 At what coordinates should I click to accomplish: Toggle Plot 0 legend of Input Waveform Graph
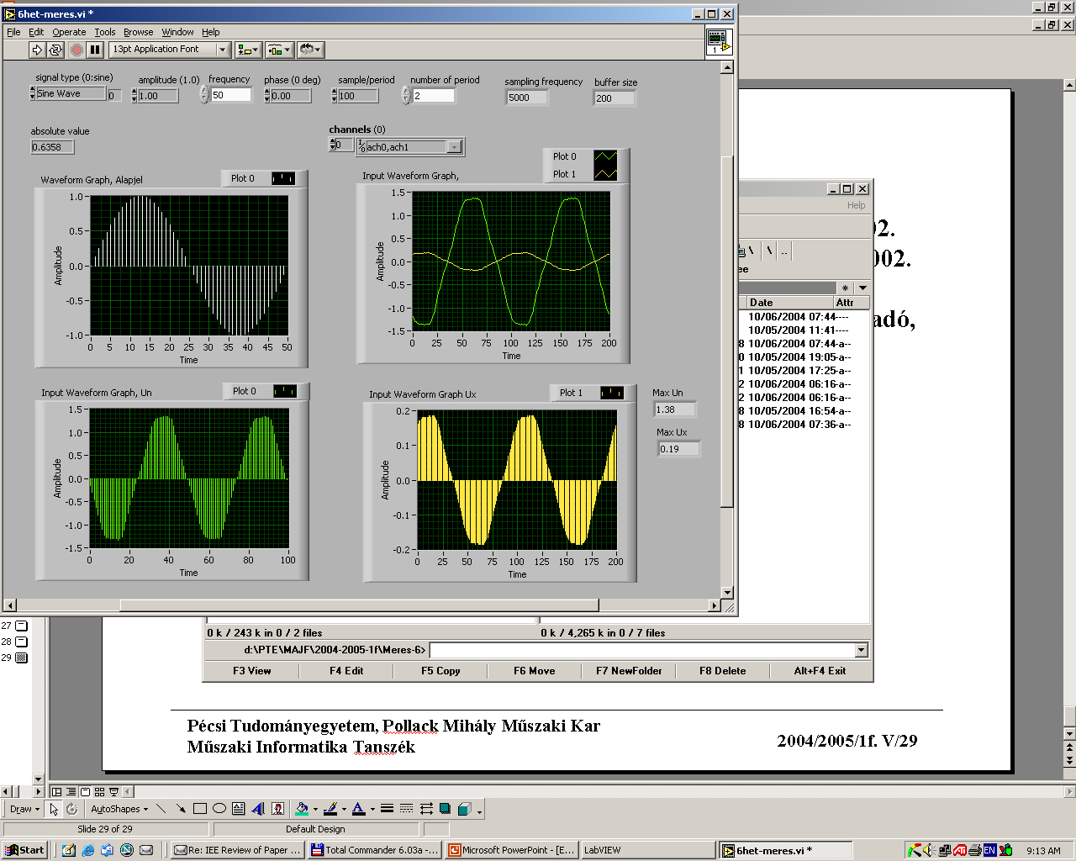pyautogui.click(x=605, y=156)
